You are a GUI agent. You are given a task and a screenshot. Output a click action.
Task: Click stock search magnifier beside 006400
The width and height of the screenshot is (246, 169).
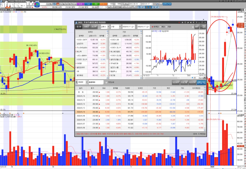77,82
